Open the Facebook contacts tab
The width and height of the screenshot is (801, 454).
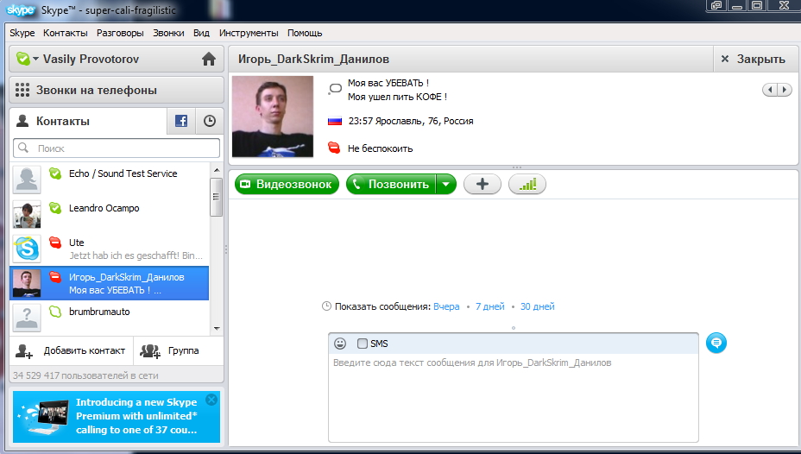[x=181, y=121]
